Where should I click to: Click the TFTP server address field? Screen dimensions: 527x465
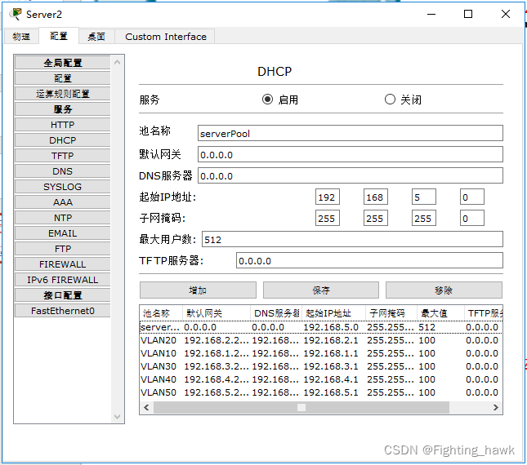(x=368, y=260)
